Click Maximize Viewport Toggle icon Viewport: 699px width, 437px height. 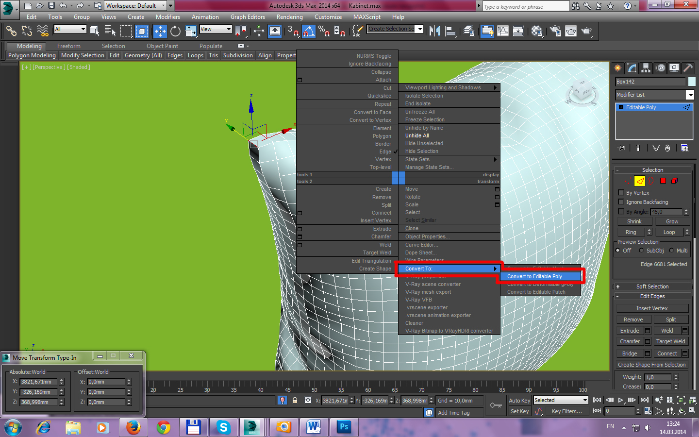tap(693, 411)
